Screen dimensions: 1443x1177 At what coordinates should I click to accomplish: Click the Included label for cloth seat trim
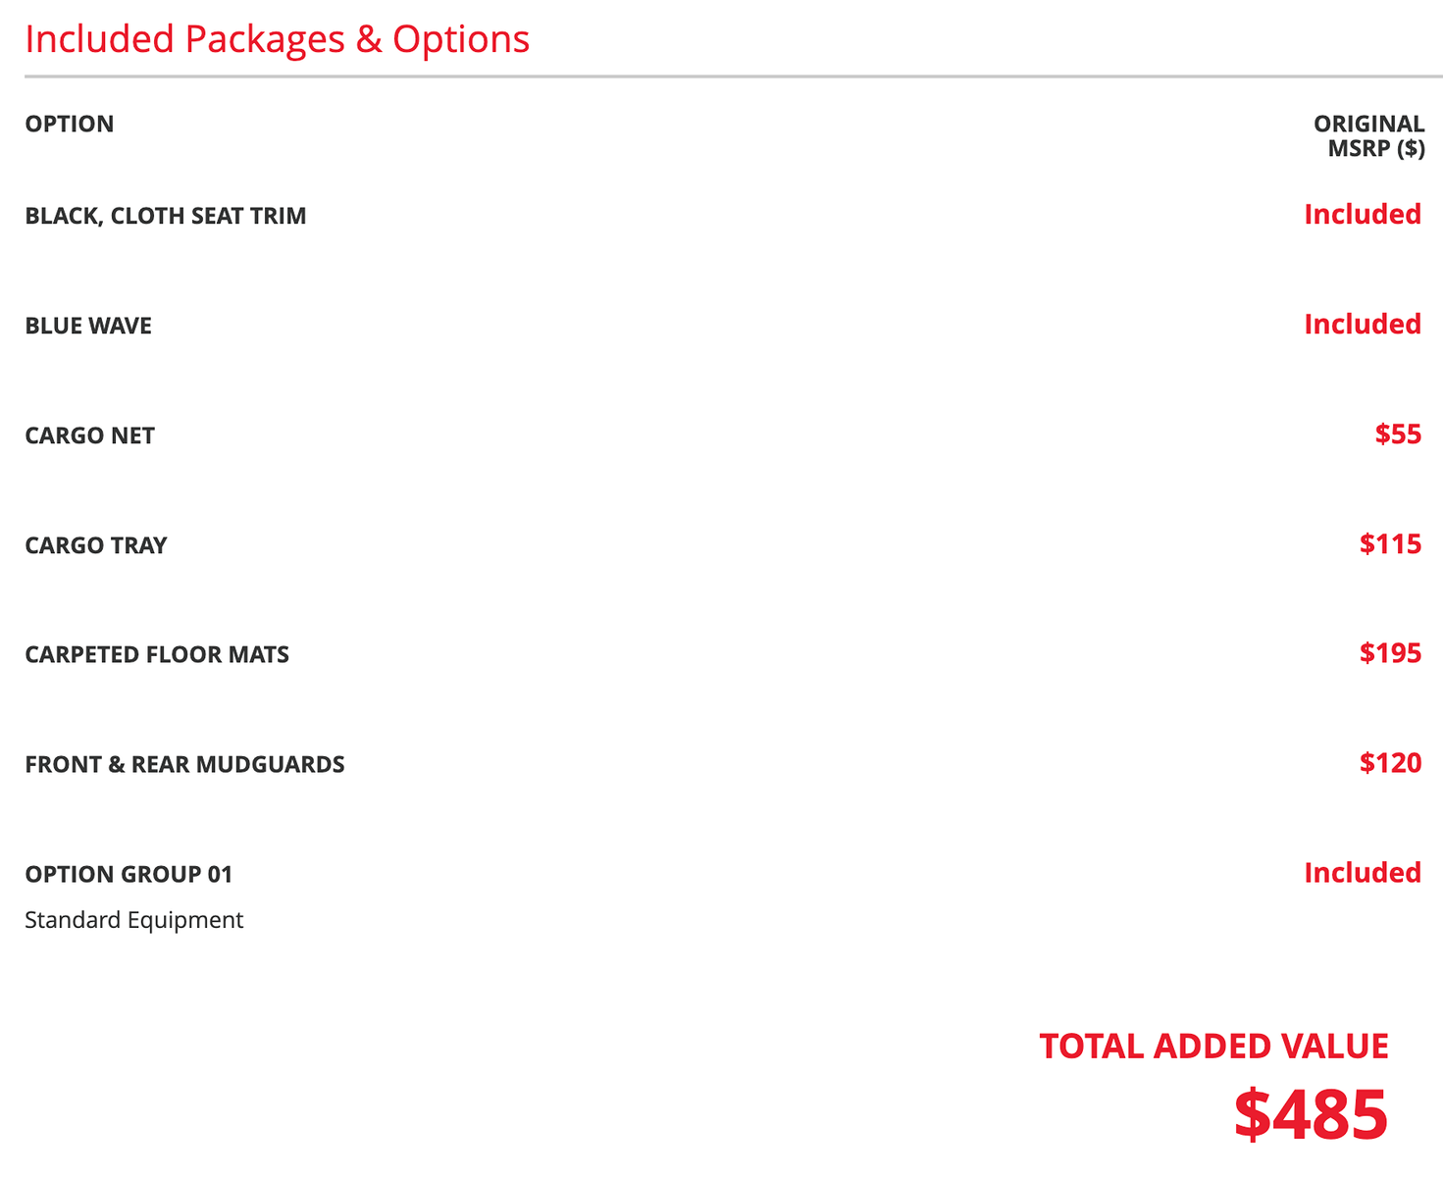point(1363,214)
